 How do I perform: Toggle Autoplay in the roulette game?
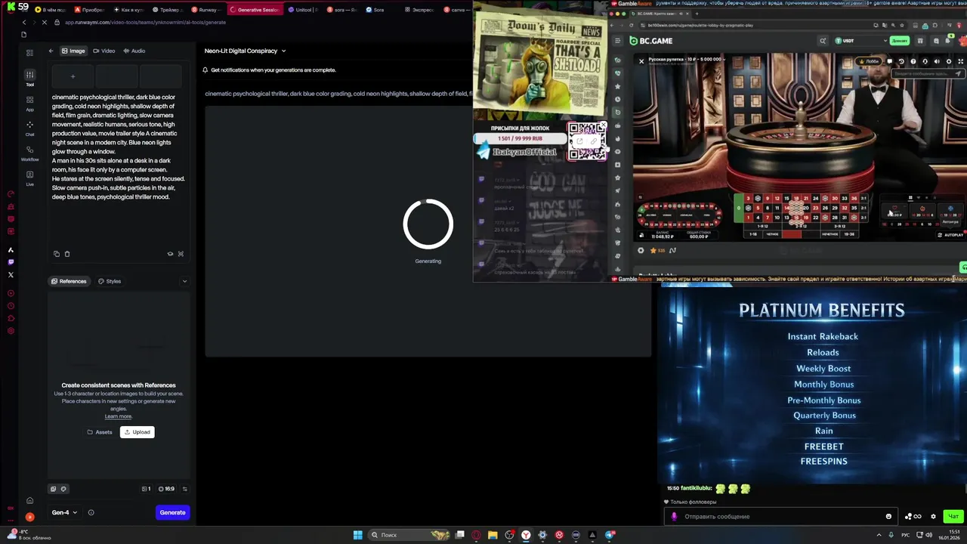pyautogui.click(x=950, y=235)
